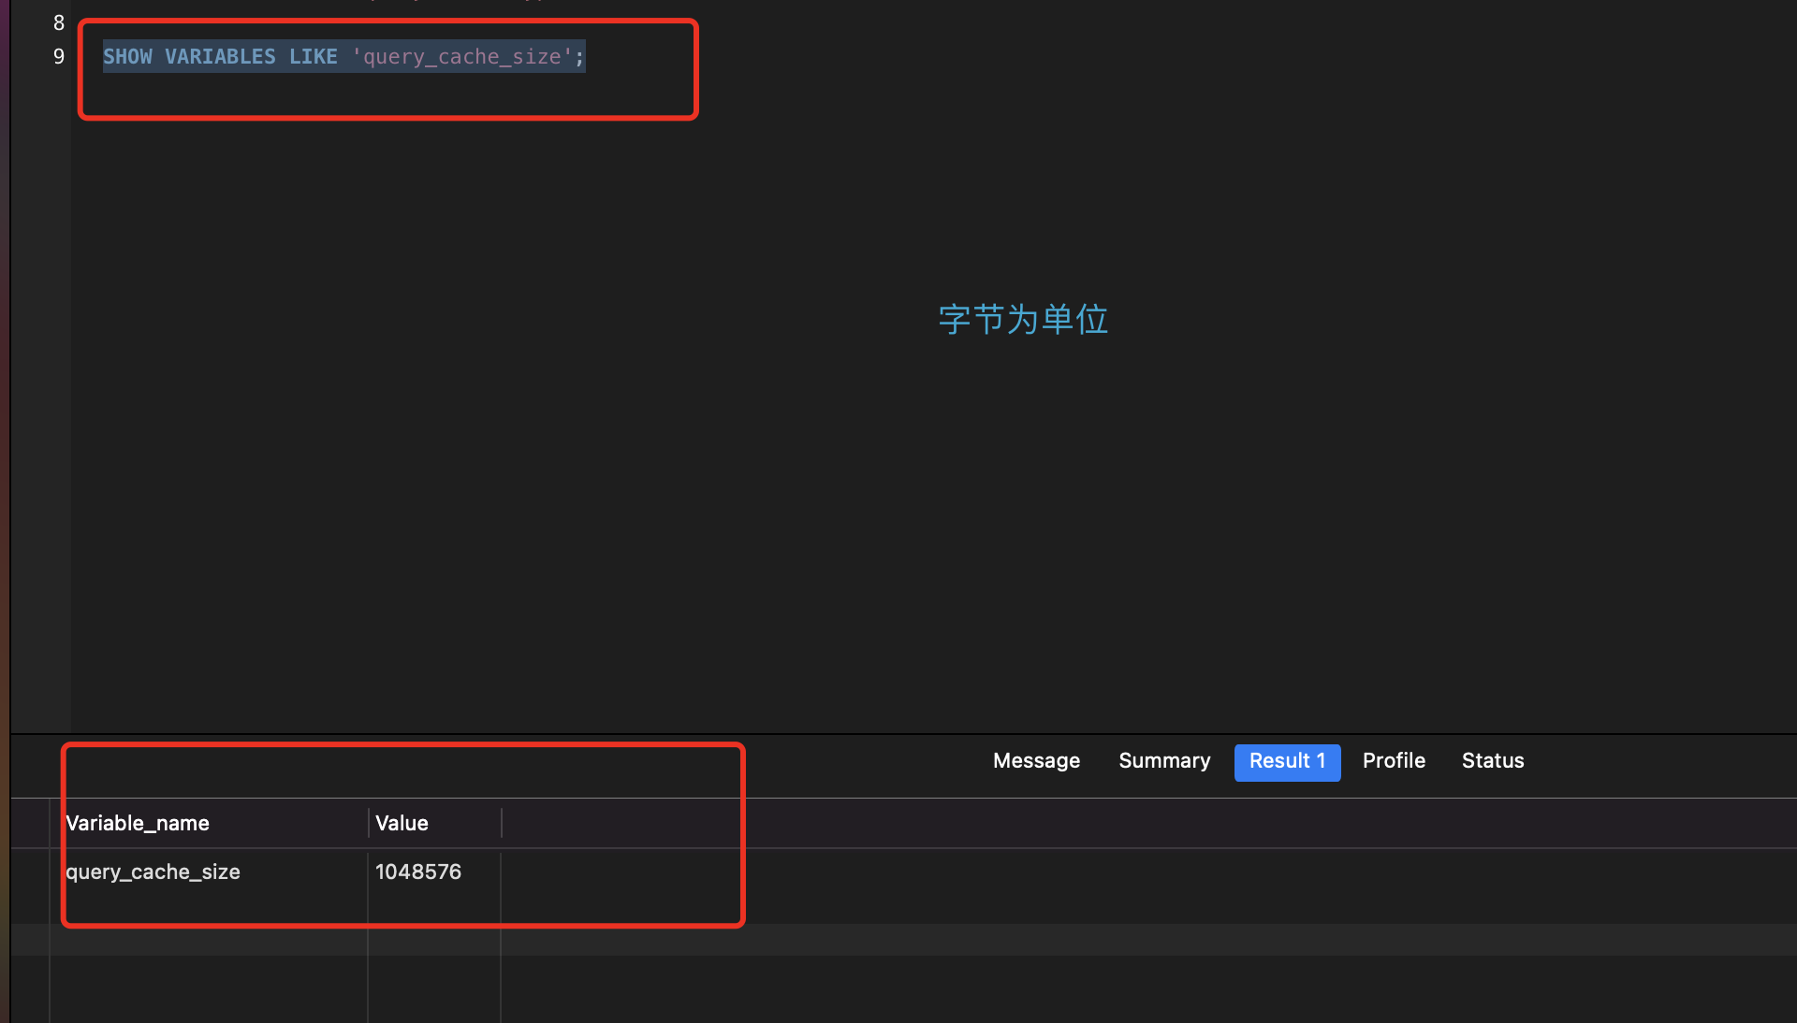The height and width of the screenshot is (1023, 1797).
Task: Open the Profile tab
Action: tap(1394, 761)
